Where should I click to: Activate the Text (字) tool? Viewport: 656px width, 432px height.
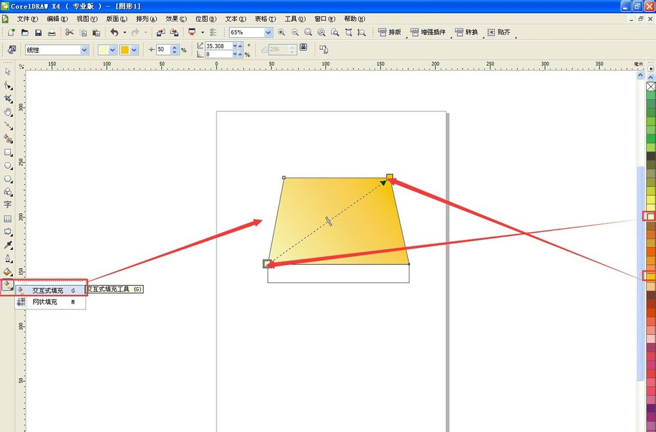click(x=8, y=205)
